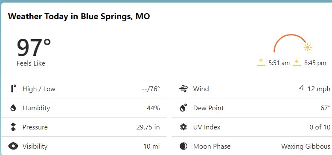Click the moon phase icon
This screenshot has width=332, height=155.
(183, 146)
